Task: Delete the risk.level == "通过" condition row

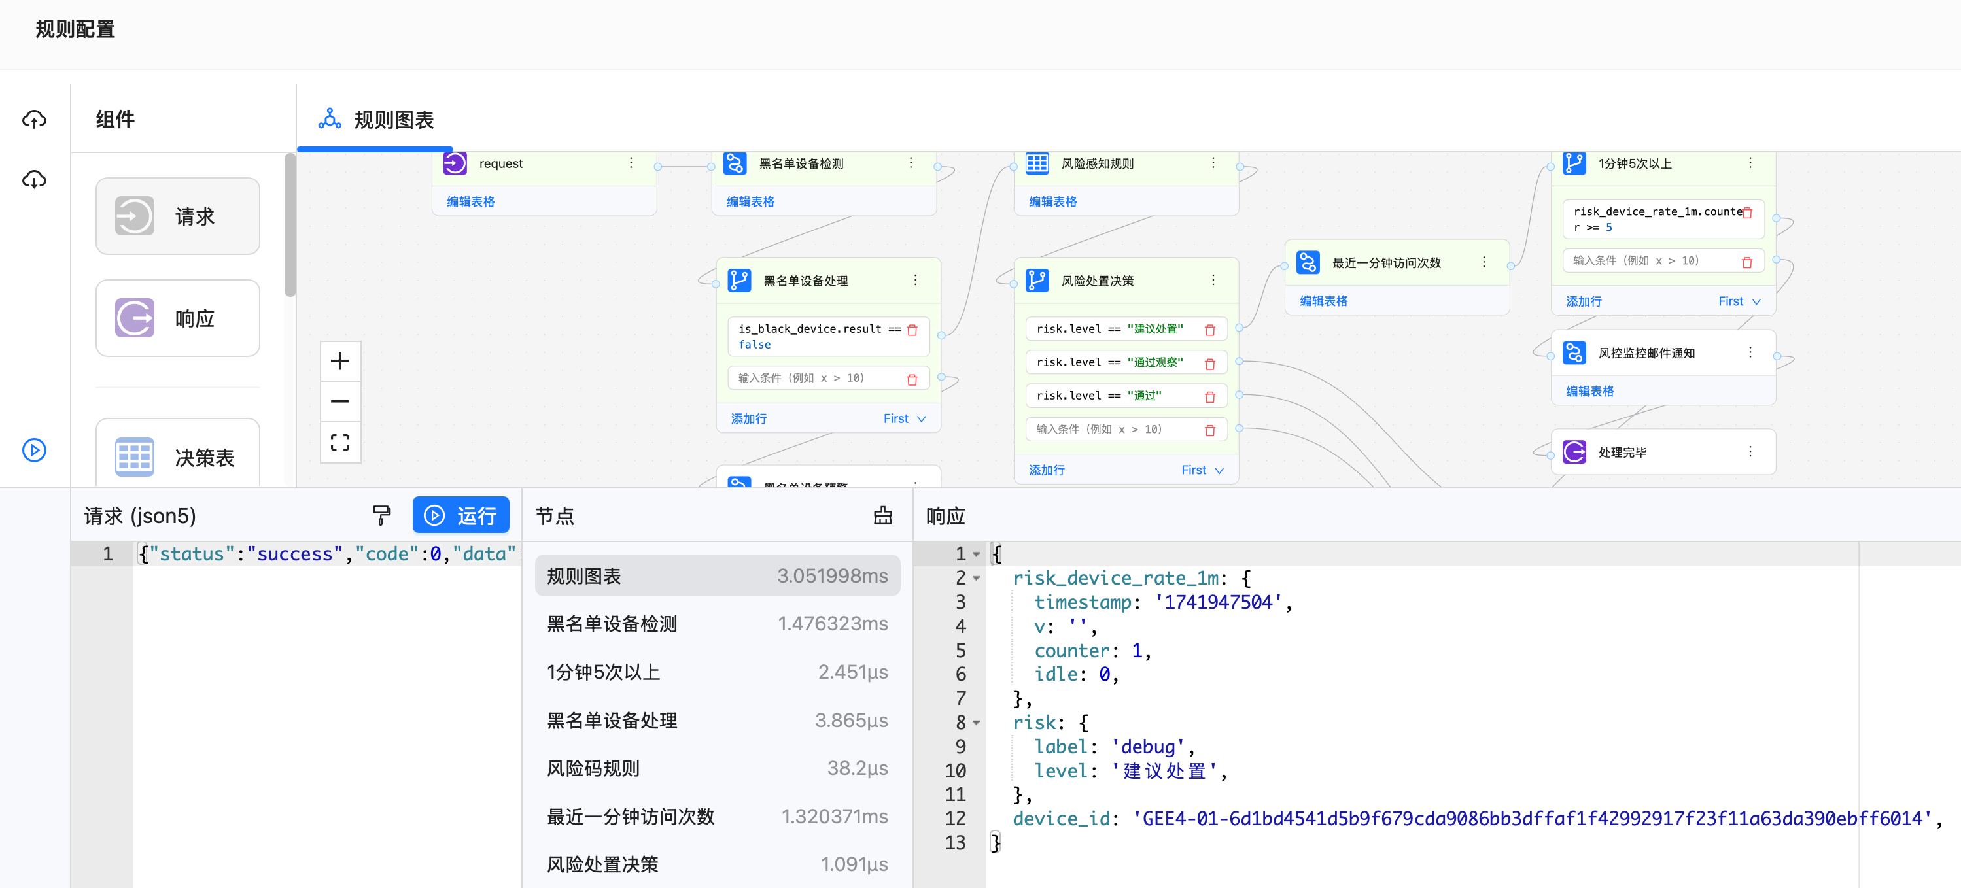Action: pos(1209,396)
